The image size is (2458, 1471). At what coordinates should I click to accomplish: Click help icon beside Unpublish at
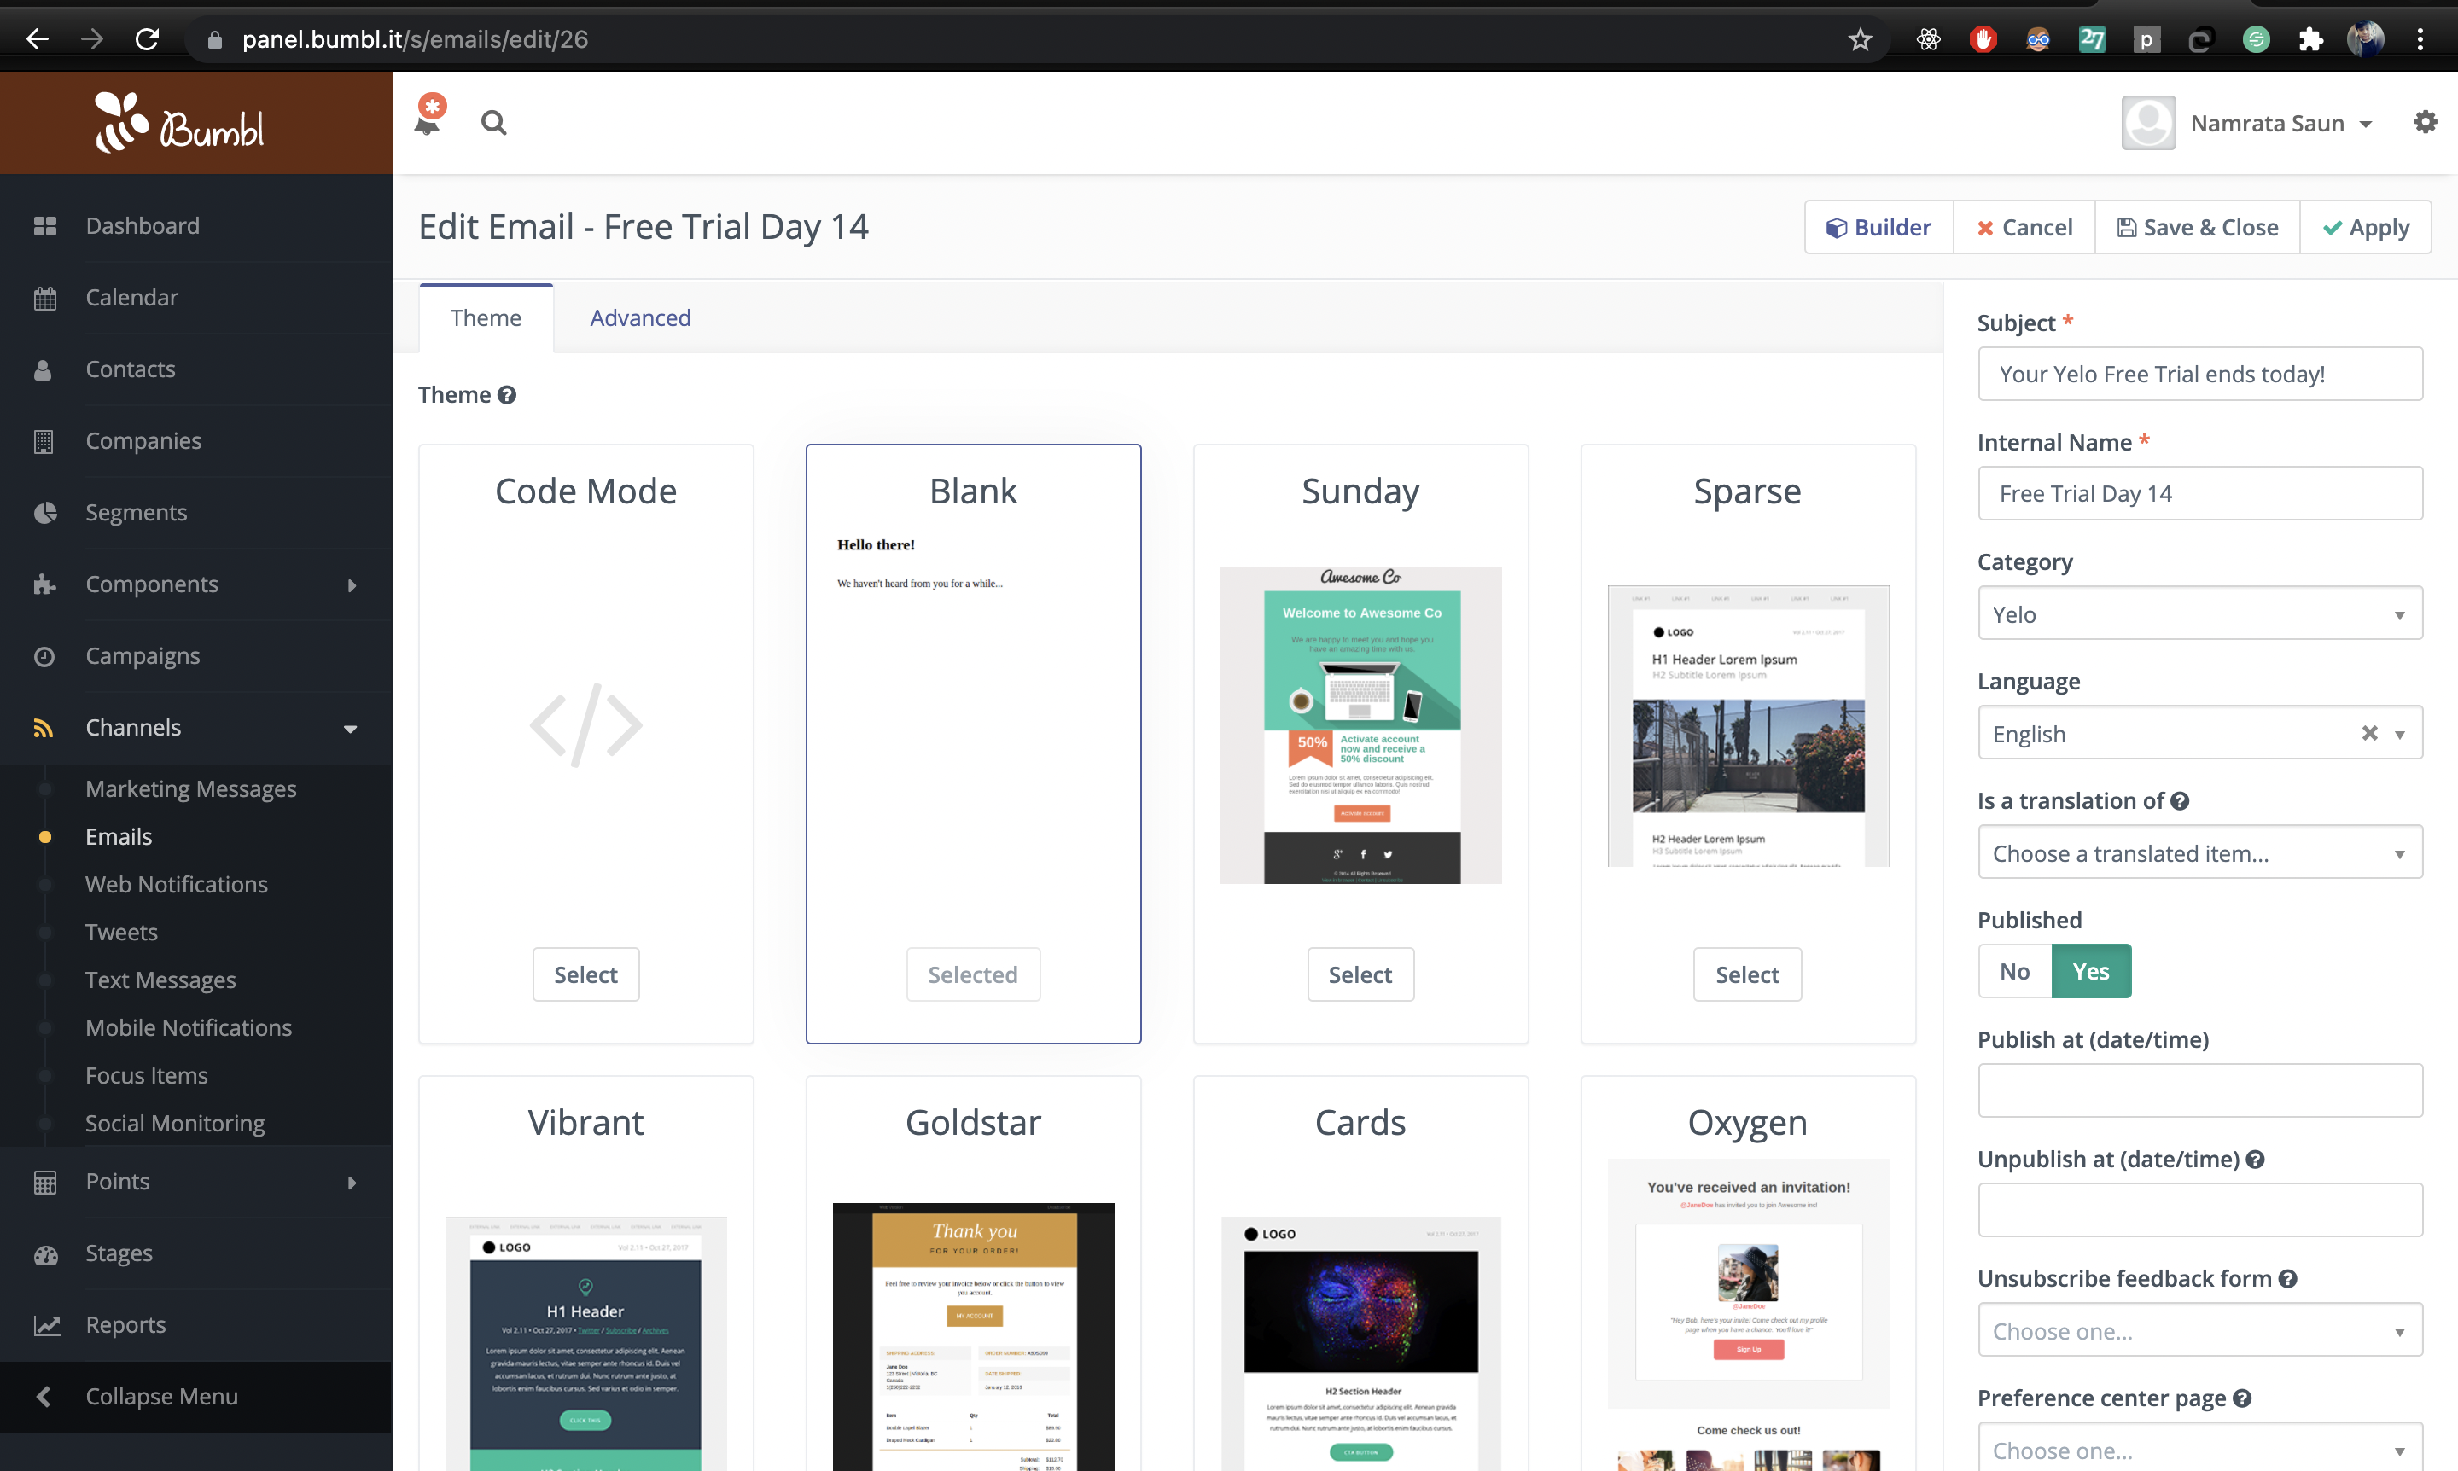2255,1159
